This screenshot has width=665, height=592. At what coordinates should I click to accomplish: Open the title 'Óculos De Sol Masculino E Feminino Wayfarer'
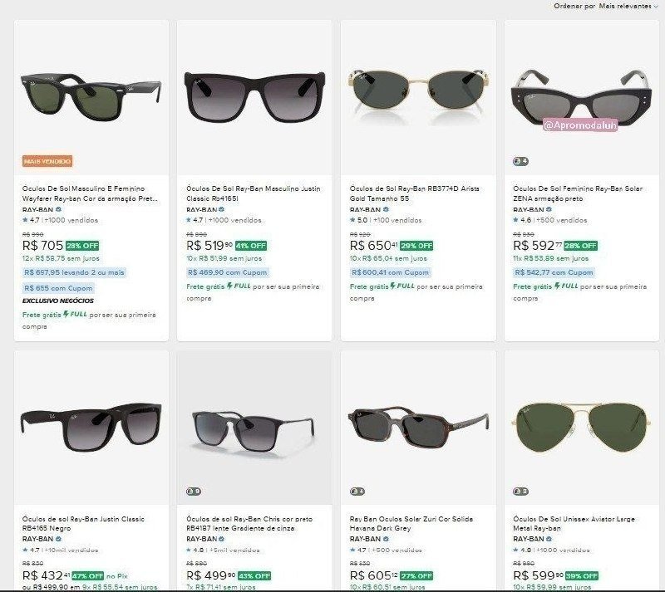(90, 193)
